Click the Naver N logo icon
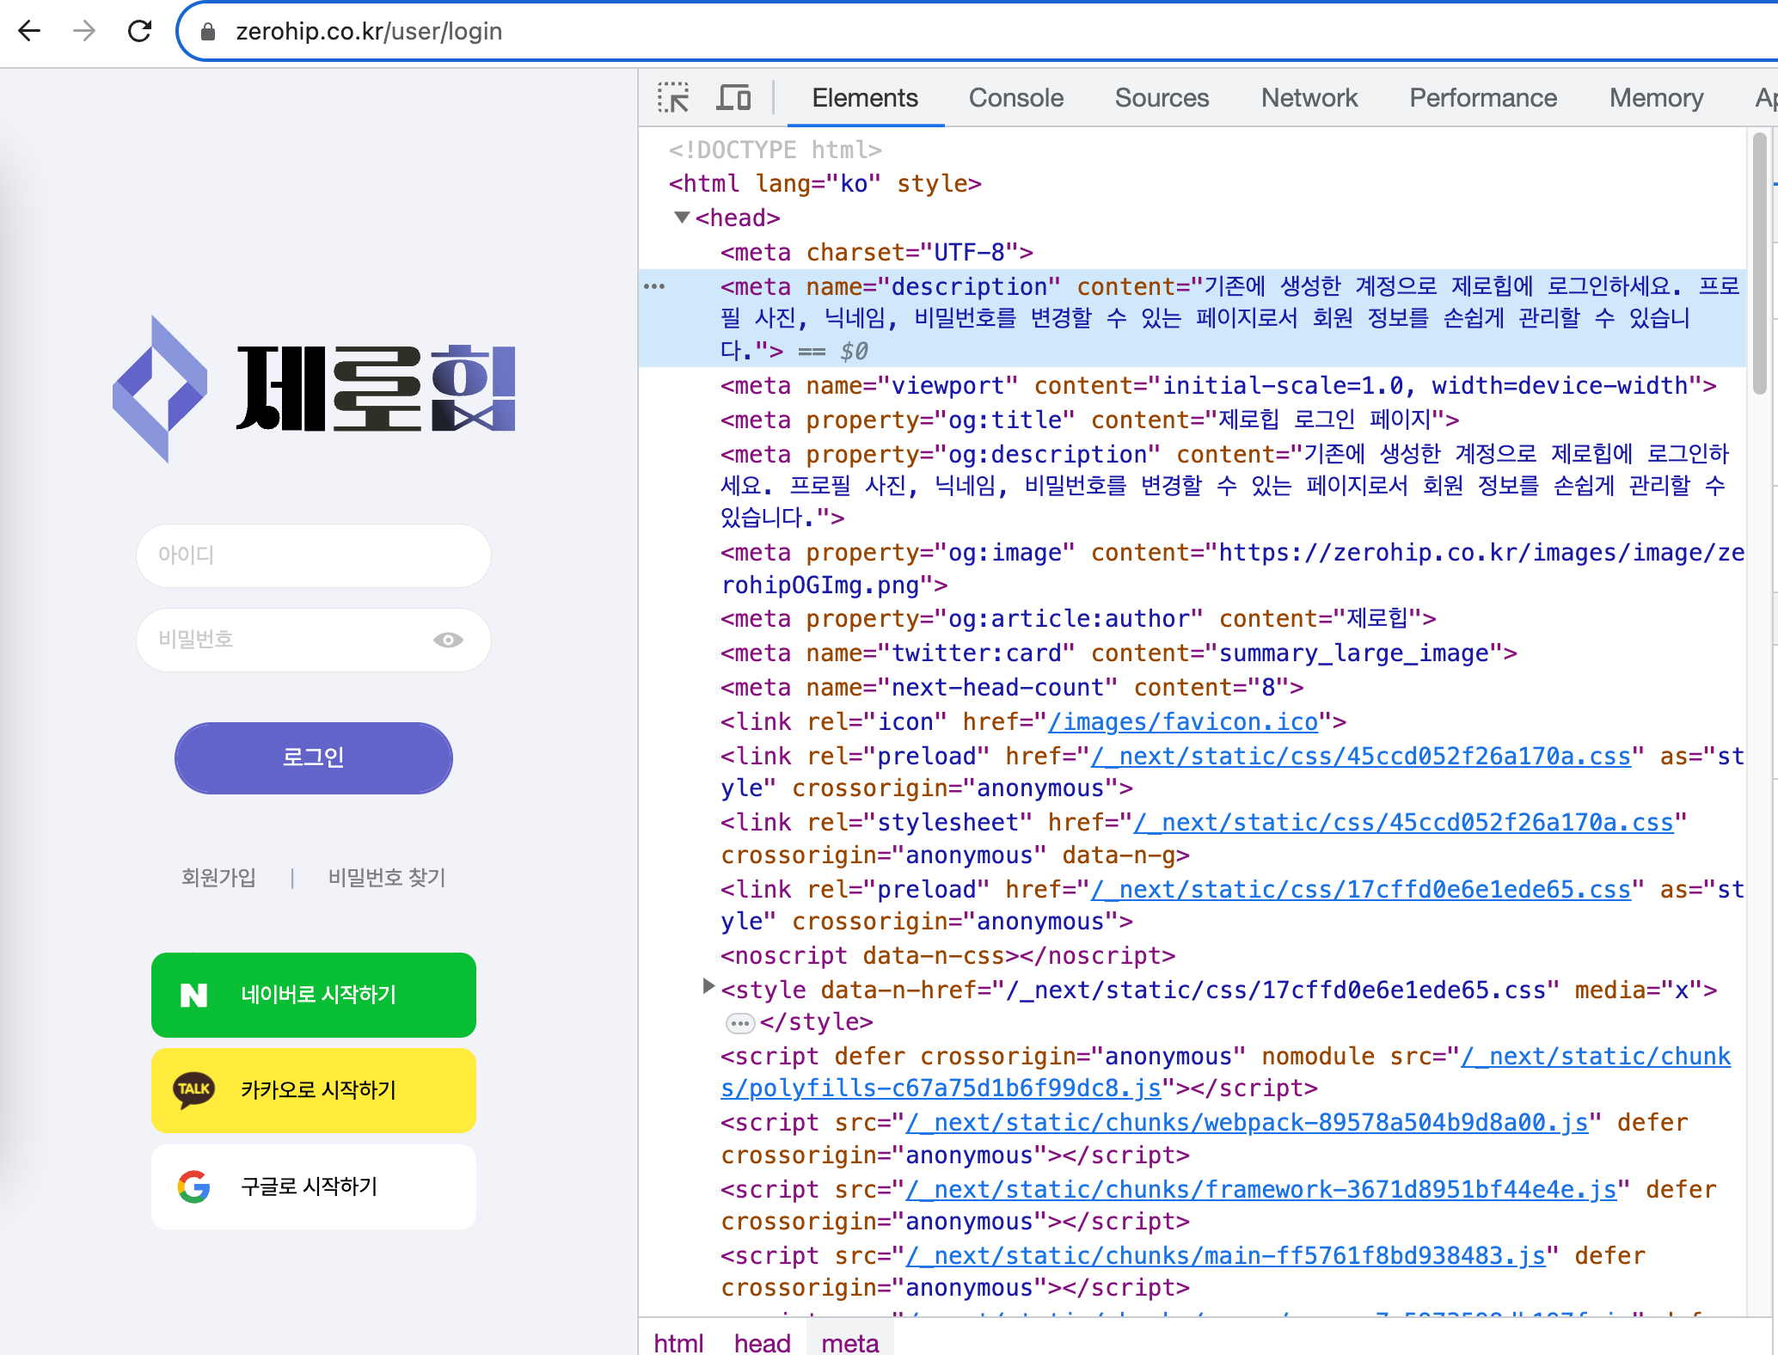The image size is (1778, 1355). (x=193, y=995)
